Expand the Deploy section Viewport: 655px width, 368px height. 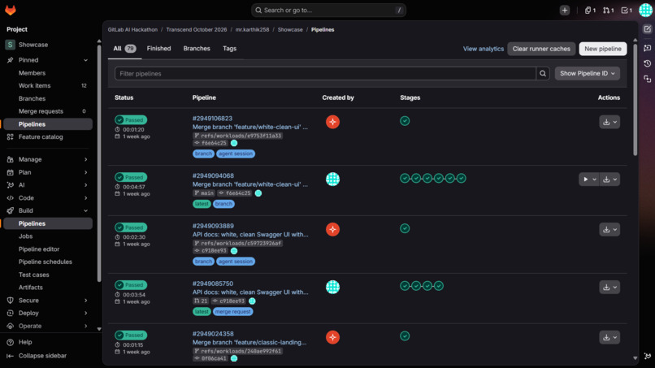click(x=48, y=313)
